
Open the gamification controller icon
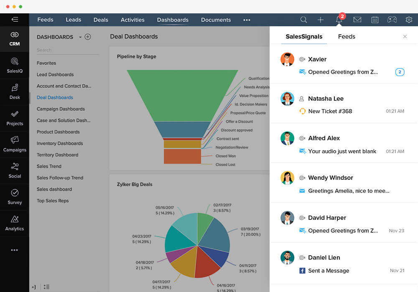point(392,20)
